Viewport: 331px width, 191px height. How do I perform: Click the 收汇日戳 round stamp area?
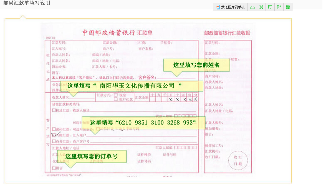[238, 161]
